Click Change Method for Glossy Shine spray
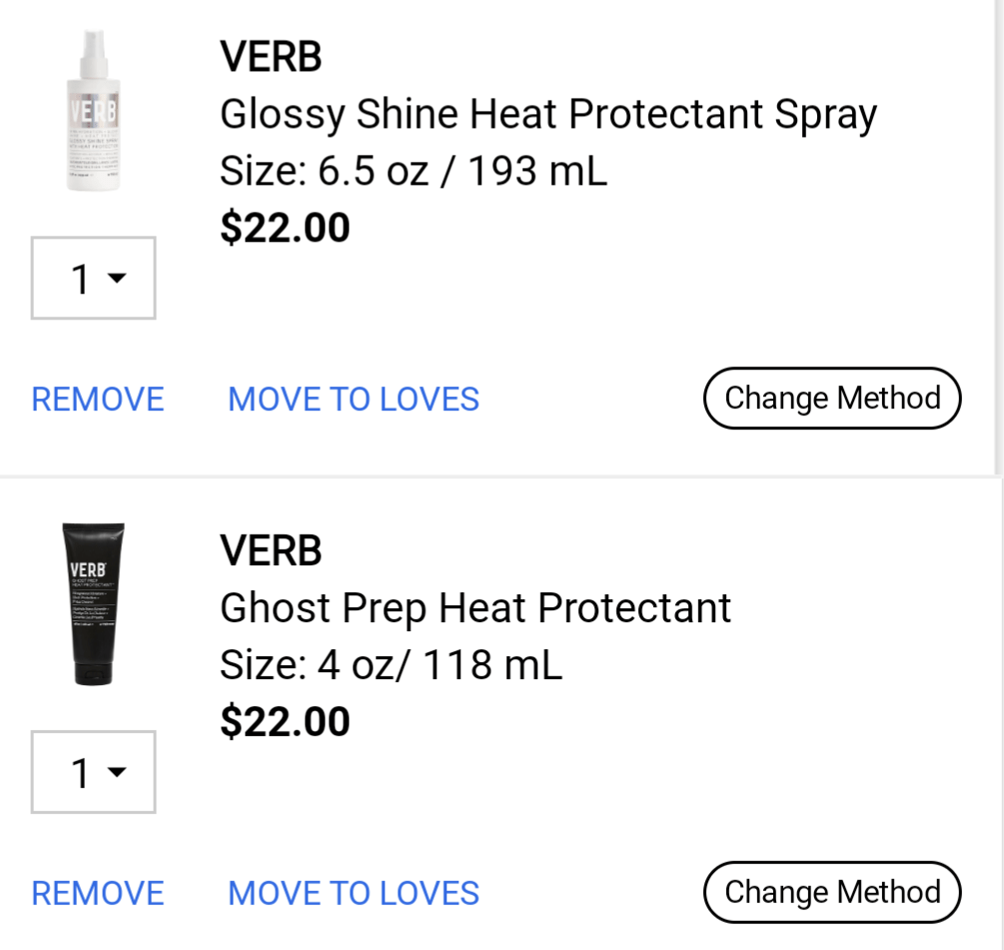Viewport: 1004px width, 950px height. (832, 398)
